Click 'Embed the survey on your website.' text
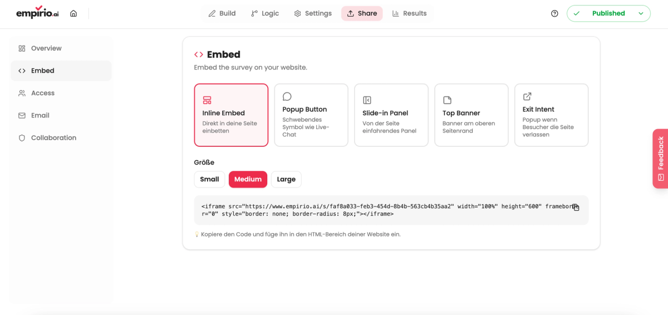Screen dimensions: 668x315 [250, 67]
